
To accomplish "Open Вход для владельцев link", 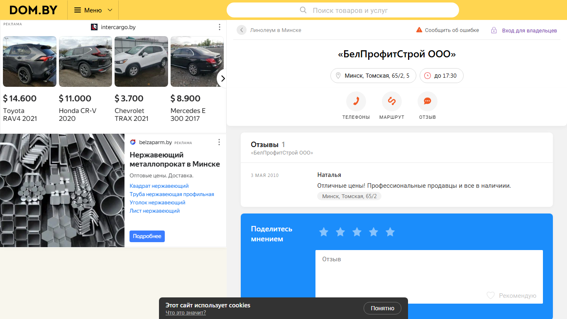I will coord(529,30).
